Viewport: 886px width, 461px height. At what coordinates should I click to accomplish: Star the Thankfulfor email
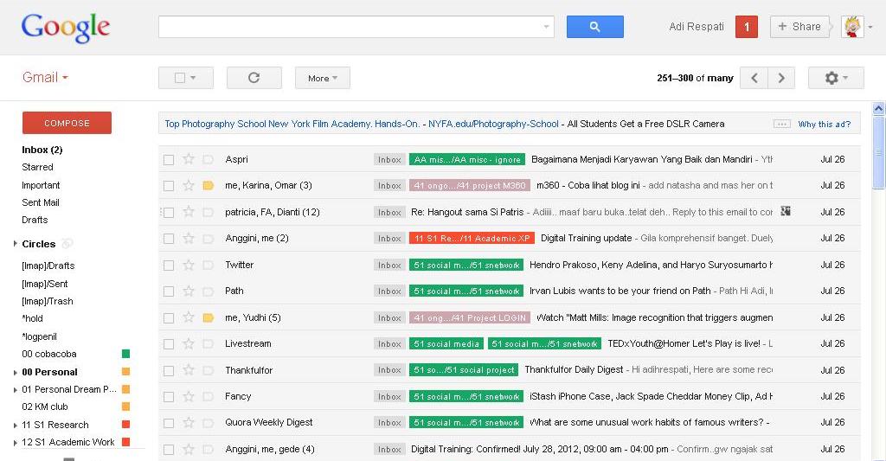(188, 370)
